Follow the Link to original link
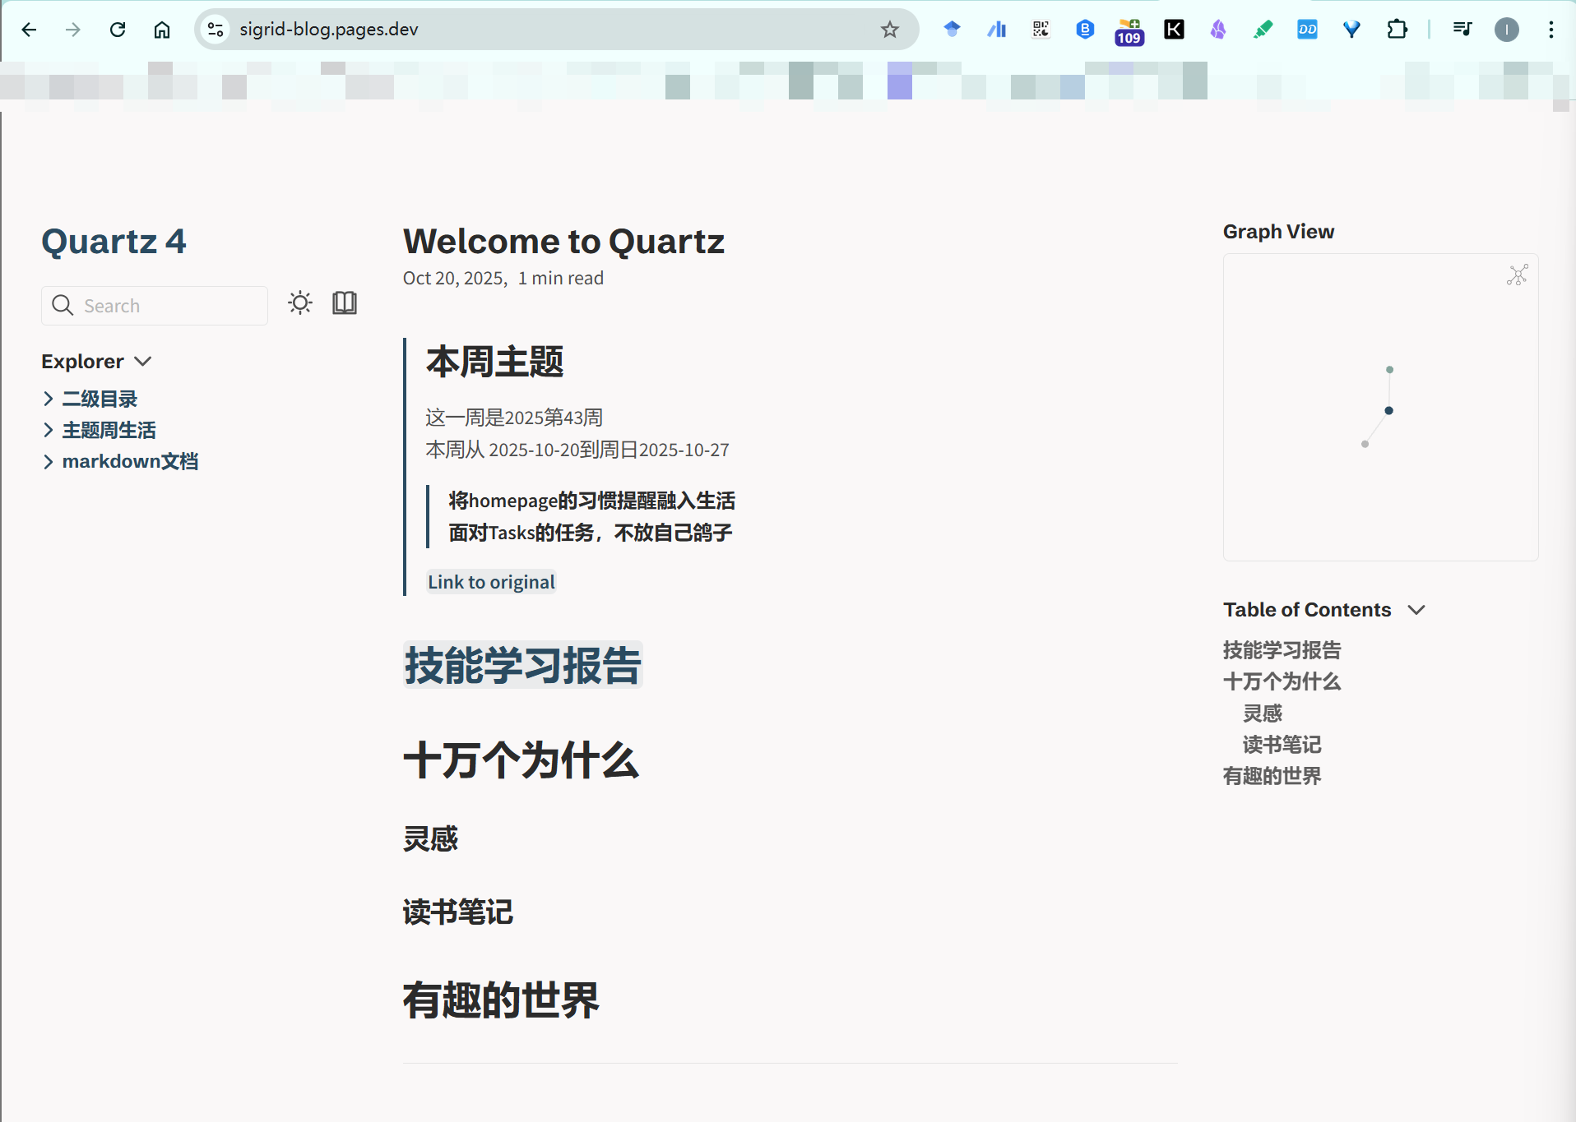The height and width of the screenshot is (1122, 1576). pyautogui.click(x=491, y=582)
